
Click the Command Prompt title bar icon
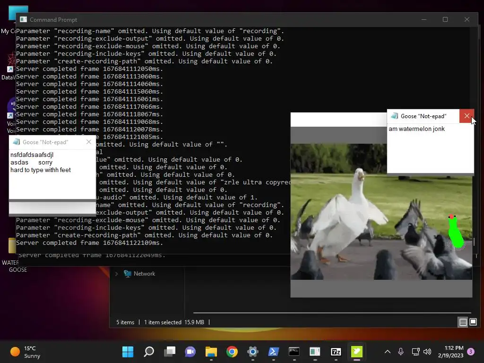[x=24, y=19]
